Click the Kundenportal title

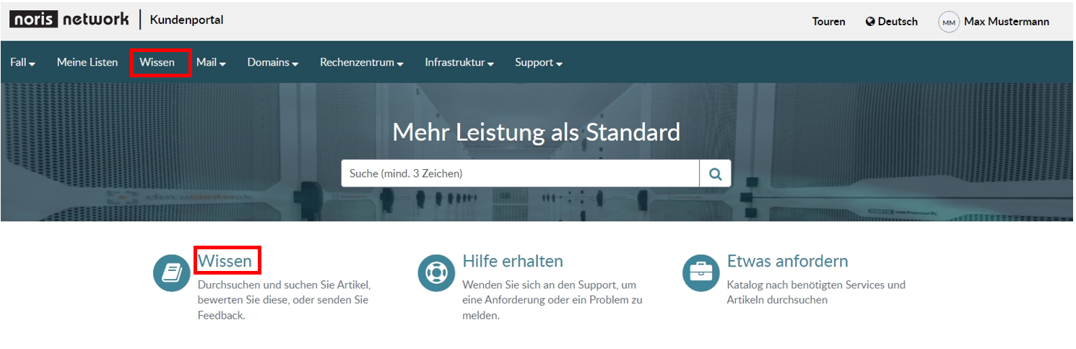[187, 20]
